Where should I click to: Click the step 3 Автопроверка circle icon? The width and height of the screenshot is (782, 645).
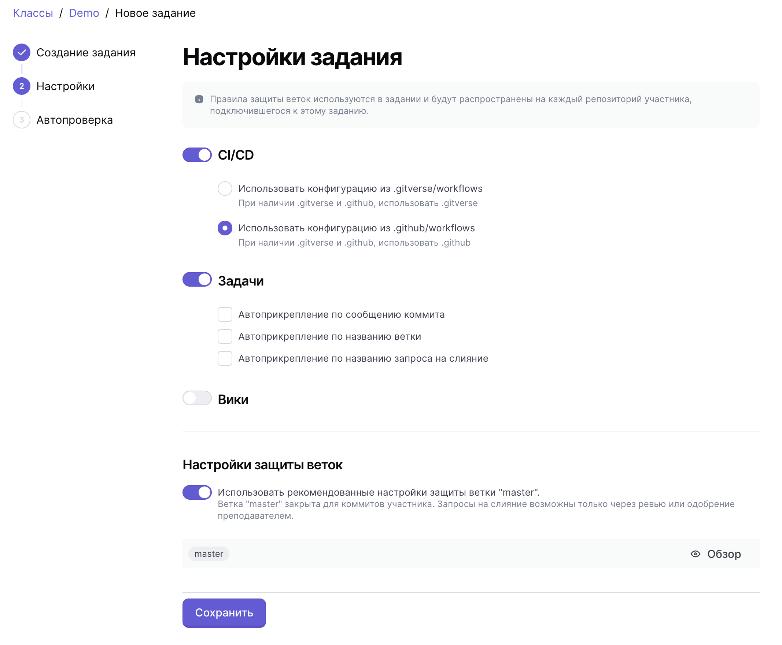22,120
